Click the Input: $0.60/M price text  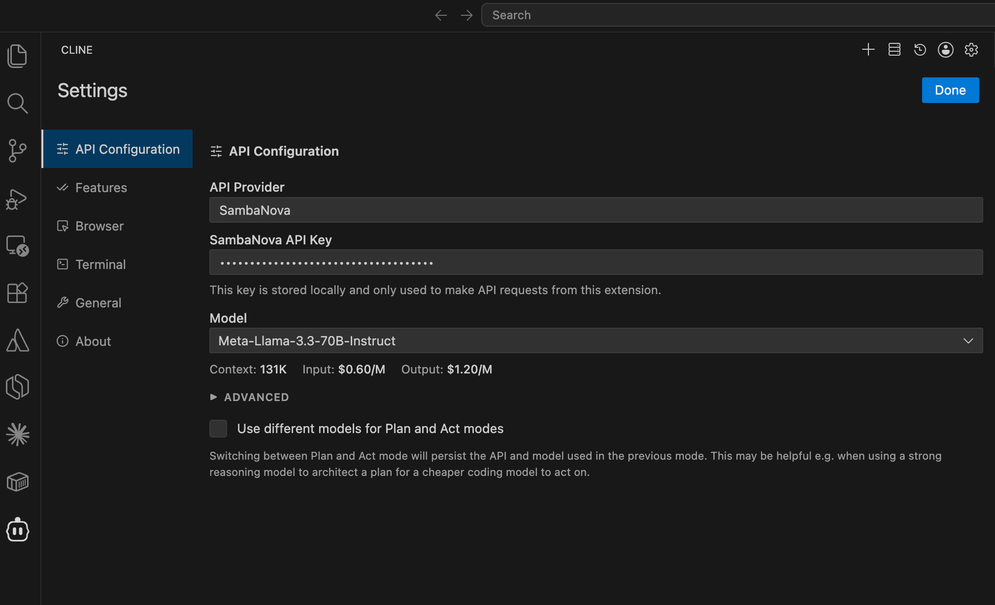344,369
